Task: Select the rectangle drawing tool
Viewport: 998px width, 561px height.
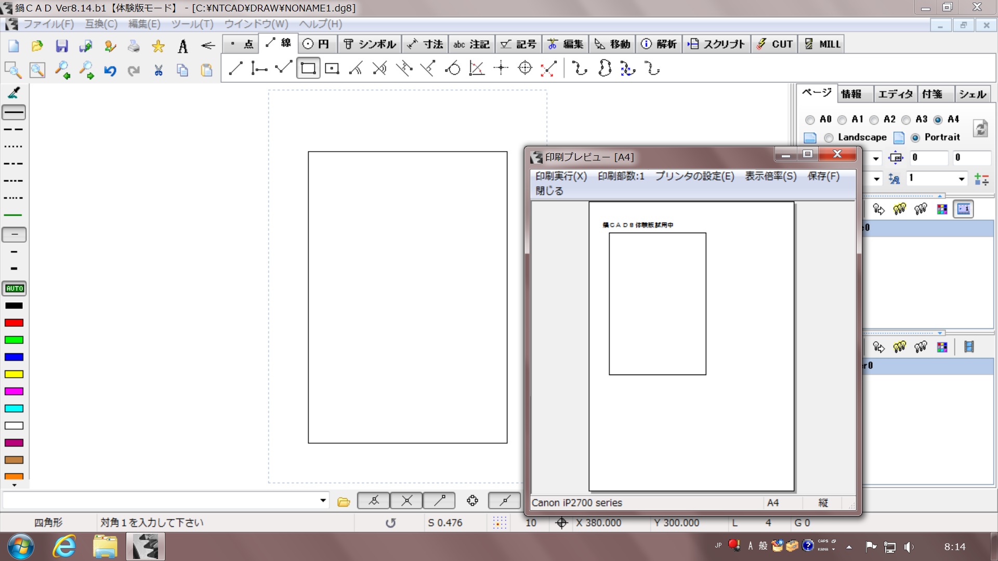Action: (x=308, y=68)
